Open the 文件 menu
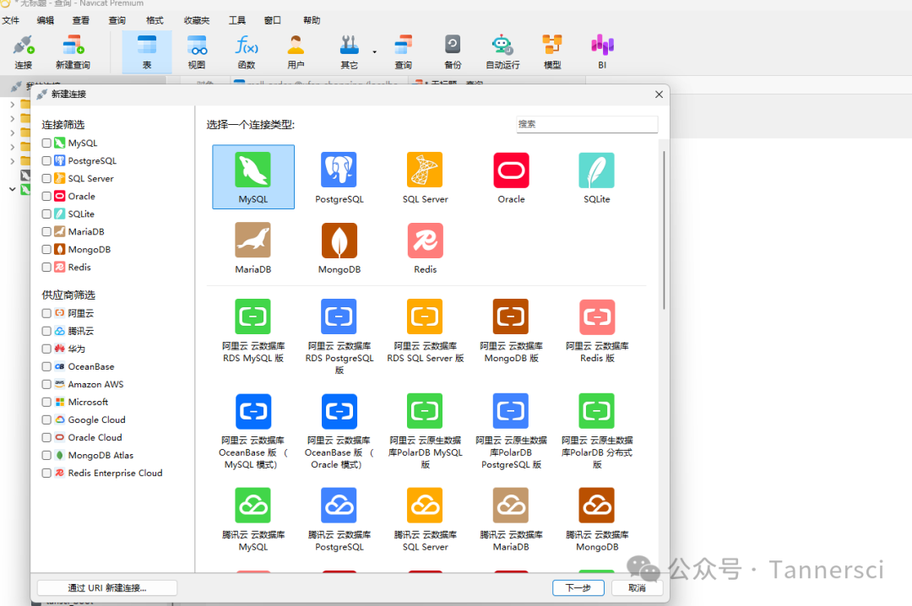912x606 pixels. 10,20
